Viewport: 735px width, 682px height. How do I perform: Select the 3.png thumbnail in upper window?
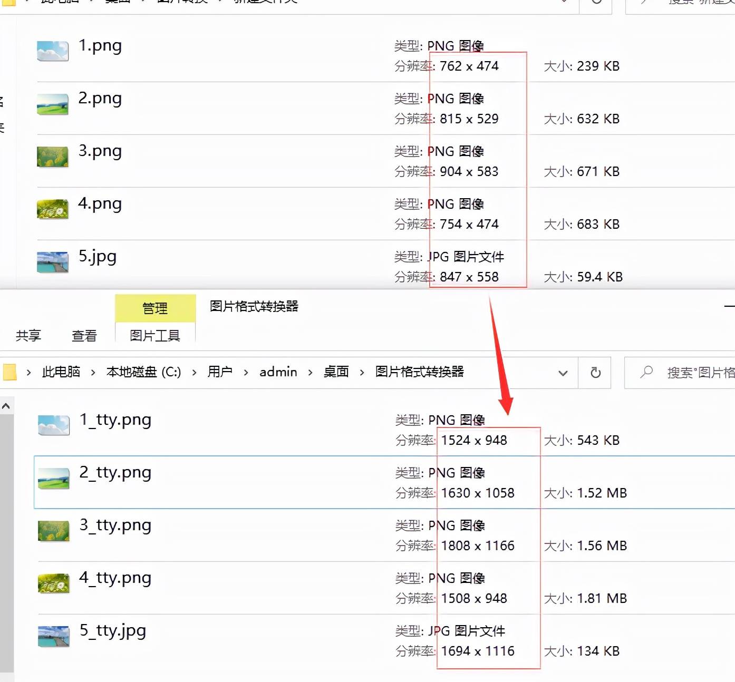tap(53, 157)
